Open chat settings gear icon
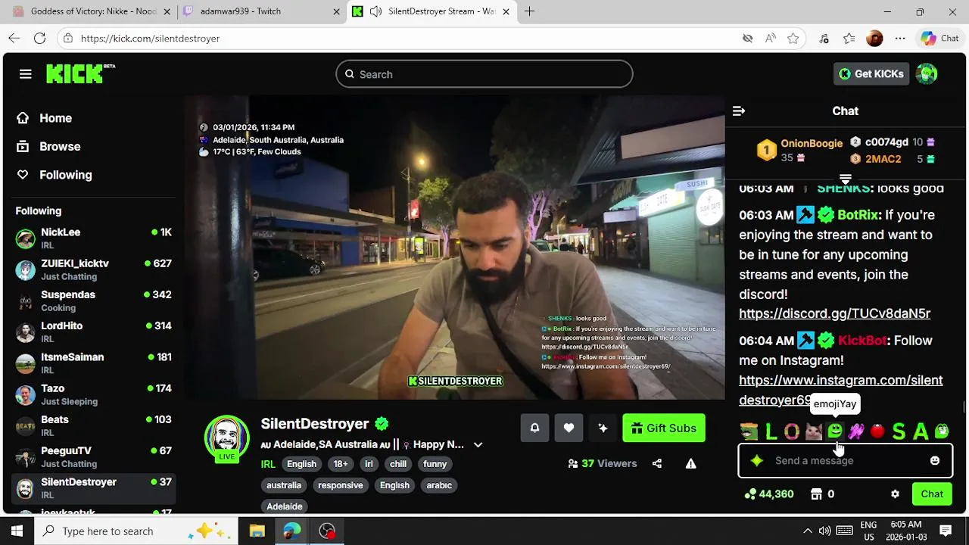 point(895,494)
